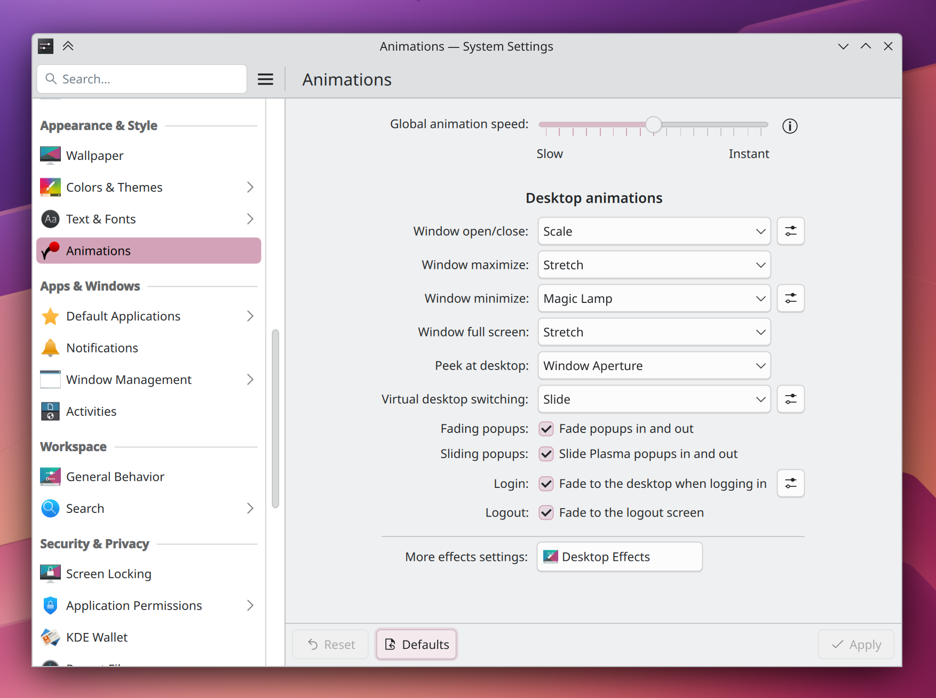Configure the virtual desktop Slide effect
Viewport: 936px width, 698px height.
point(790,399)
